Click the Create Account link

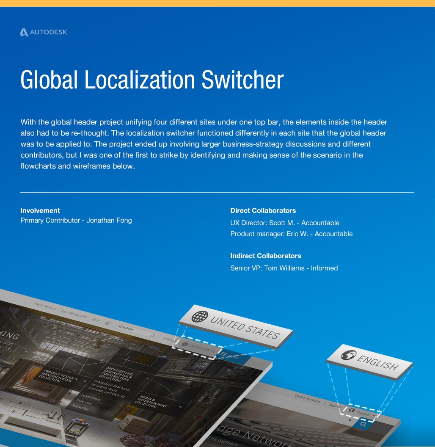point(307,398)
